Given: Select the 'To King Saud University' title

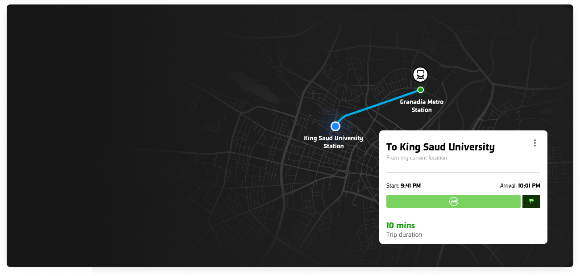Looking at the screenshot, I should 440,147.
